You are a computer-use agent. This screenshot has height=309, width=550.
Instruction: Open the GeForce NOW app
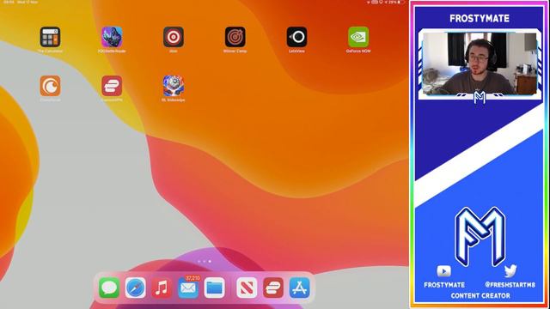[358, 37]
